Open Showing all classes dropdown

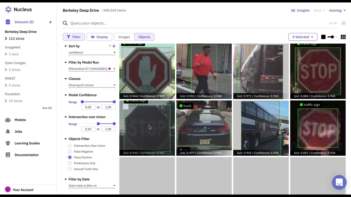(92, 85)
